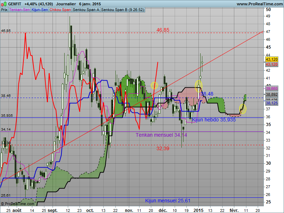The width and height of the screenshot is (284, 213).
Task: Click the févr. date on time axis
Action: pos(234,211)
